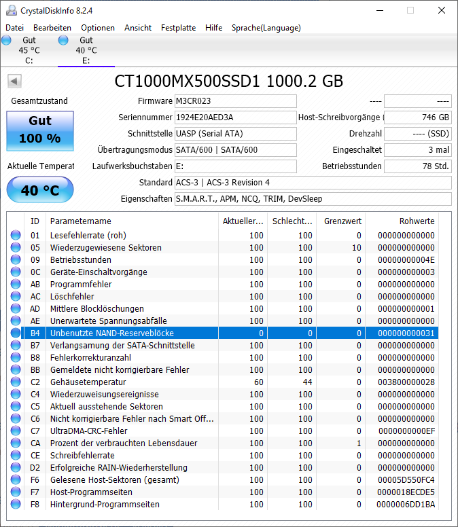This screenshot has width=458, height=527.
Task: Click raw value 0000000000EF of UltraDMA-CRC-Fehler
Action: [x=406, y=431]
